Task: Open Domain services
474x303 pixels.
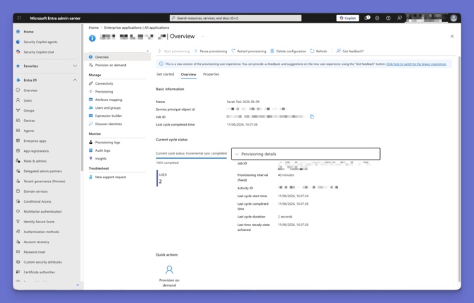Action: point(35,191)
